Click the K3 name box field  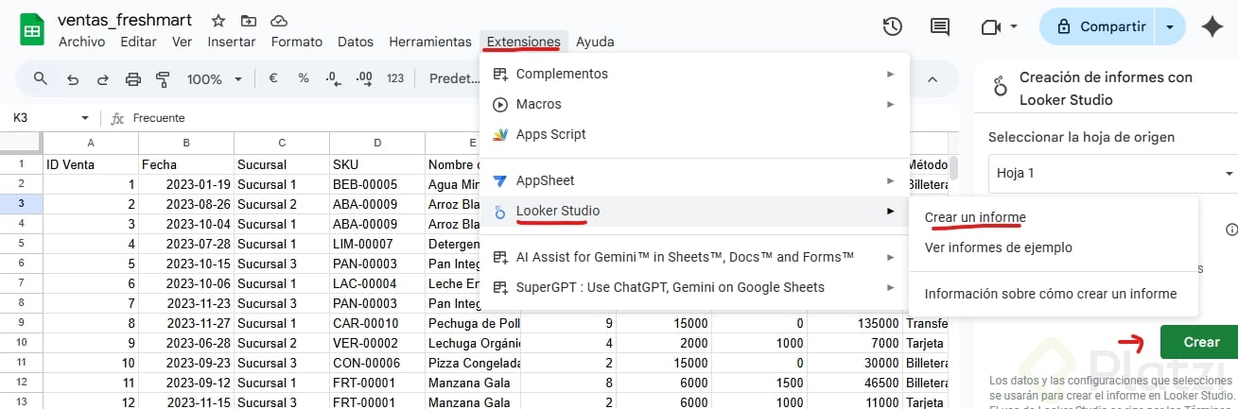click(x=43, y=118)
